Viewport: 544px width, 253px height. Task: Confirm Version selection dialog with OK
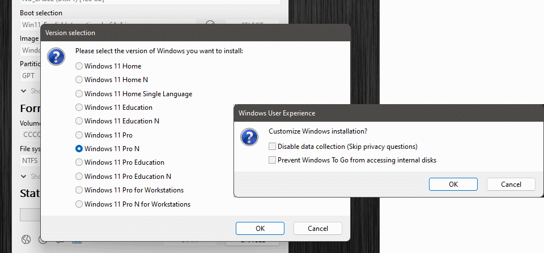click(260, 229)
